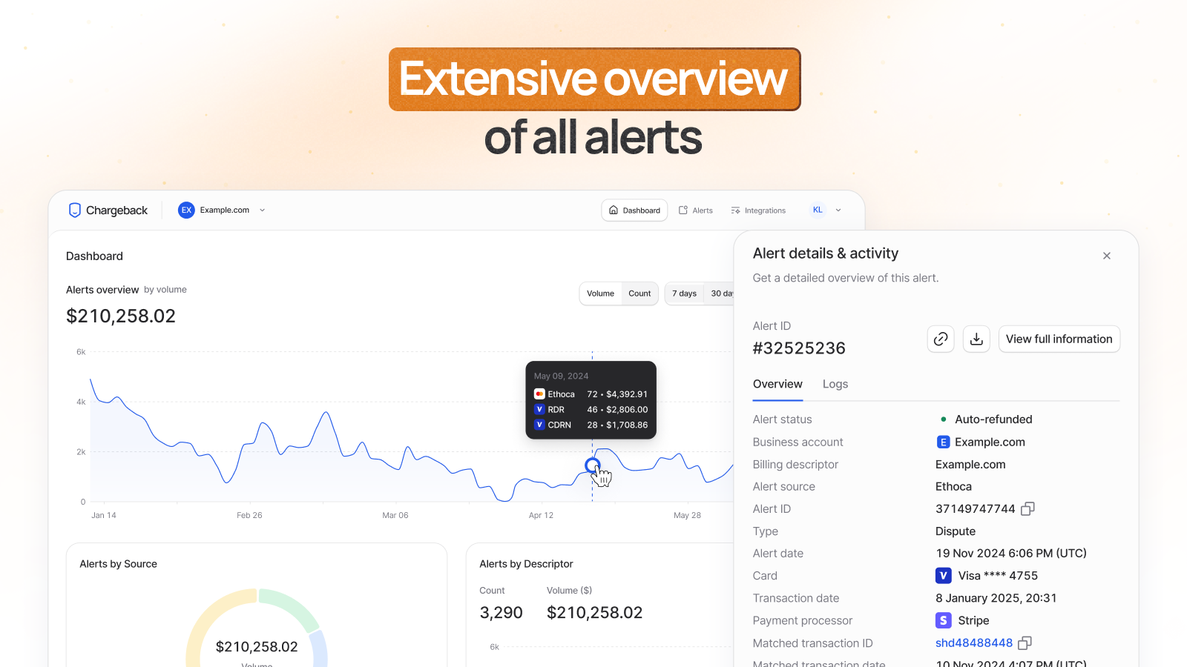Click the Ethoca Mastercard icon in the tooltip
Screen dimensions: 1187x667
[539, 394]
